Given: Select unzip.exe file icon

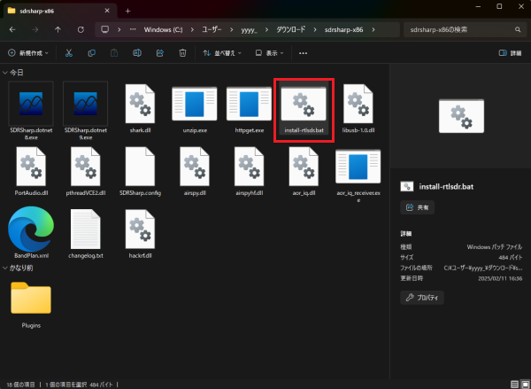Looking at the screenshot, I should coord(195,104).
